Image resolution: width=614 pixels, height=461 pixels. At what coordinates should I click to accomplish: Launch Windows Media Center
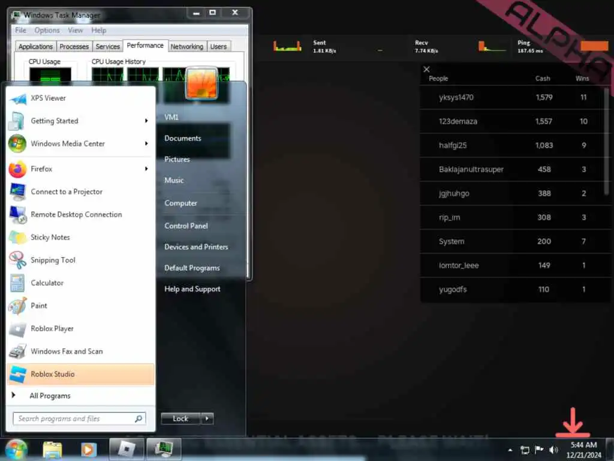pyautogui.click(x=80, y=143)
